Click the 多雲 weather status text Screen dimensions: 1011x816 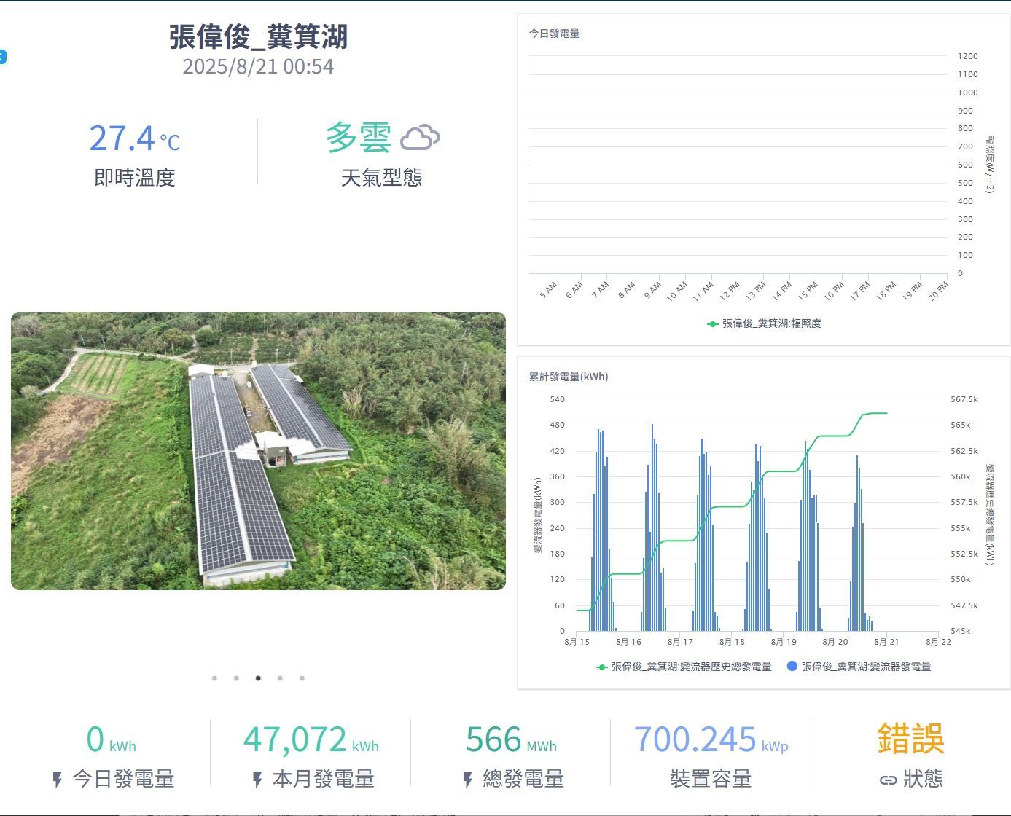pos(358,137)
